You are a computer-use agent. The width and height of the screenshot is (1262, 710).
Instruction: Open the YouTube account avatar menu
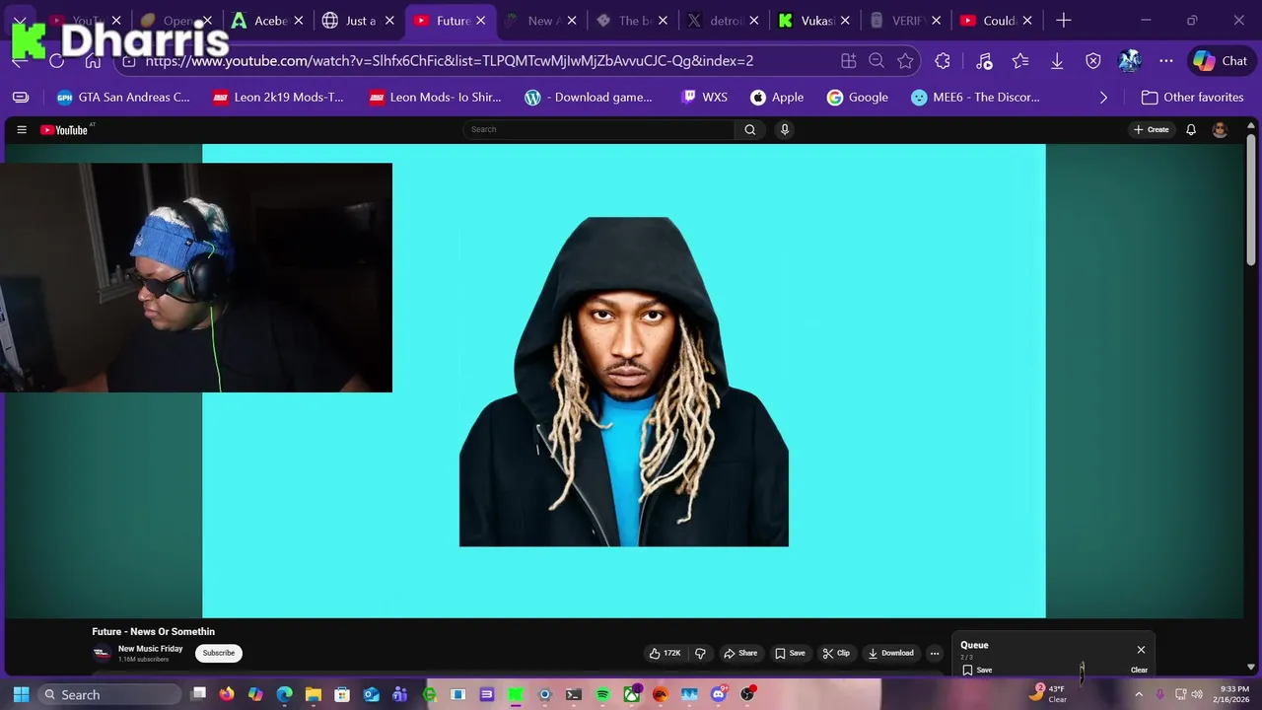[x=1221, y=129]
